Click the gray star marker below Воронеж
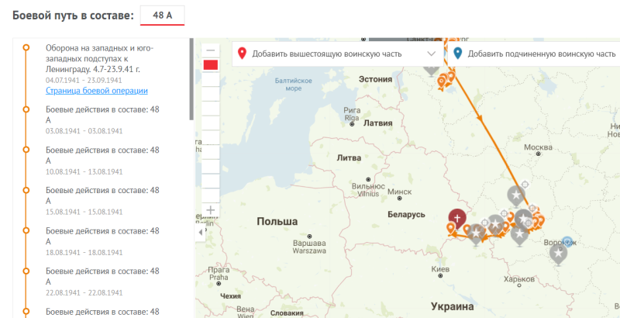Screen dimensions: 620x318 557,253
